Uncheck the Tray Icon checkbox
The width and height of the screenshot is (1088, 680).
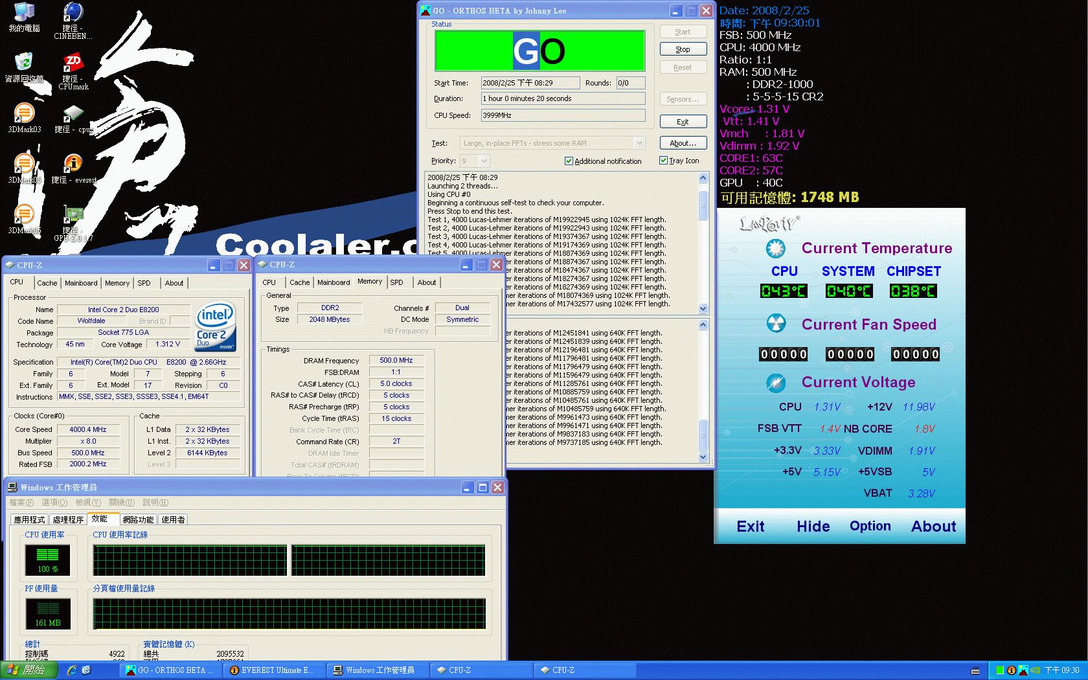[x=663, y=161]
